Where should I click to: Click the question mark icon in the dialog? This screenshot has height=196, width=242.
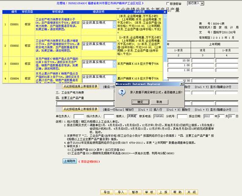click(122, 93)
